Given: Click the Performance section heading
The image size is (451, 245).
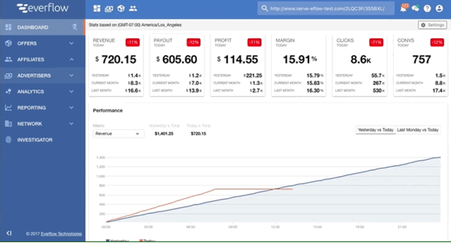Looking at the screenshot, I should pyautogui.click(x=108, y=110).
